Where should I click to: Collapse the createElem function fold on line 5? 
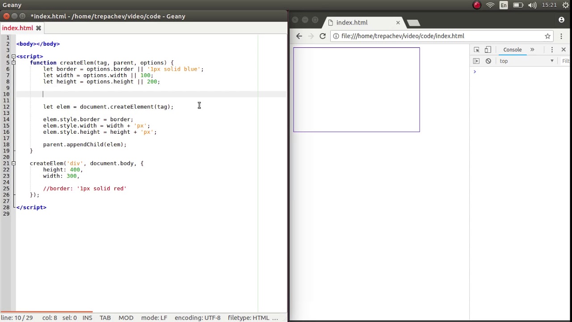point(13,63)
